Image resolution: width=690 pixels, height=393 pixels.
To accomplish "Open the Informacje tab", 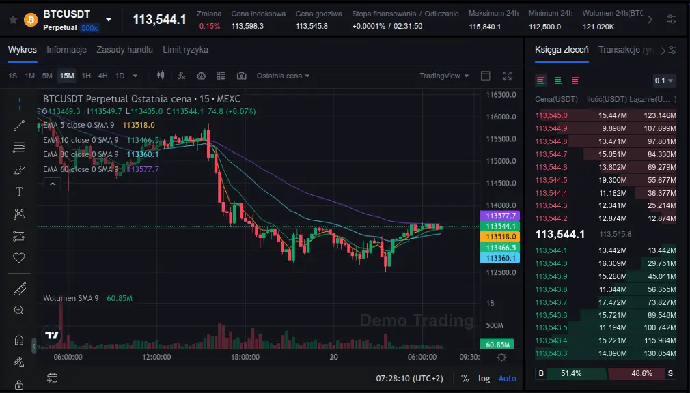I will tap(66, 50).
